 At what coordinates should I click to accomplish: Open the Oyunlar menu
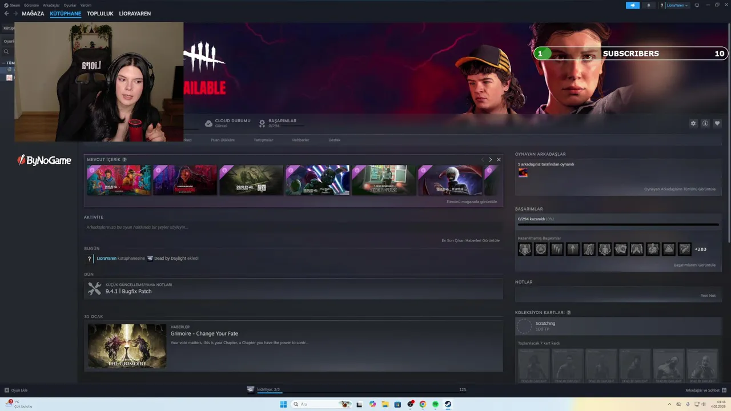pyautogui.click(x=70, y=5)
